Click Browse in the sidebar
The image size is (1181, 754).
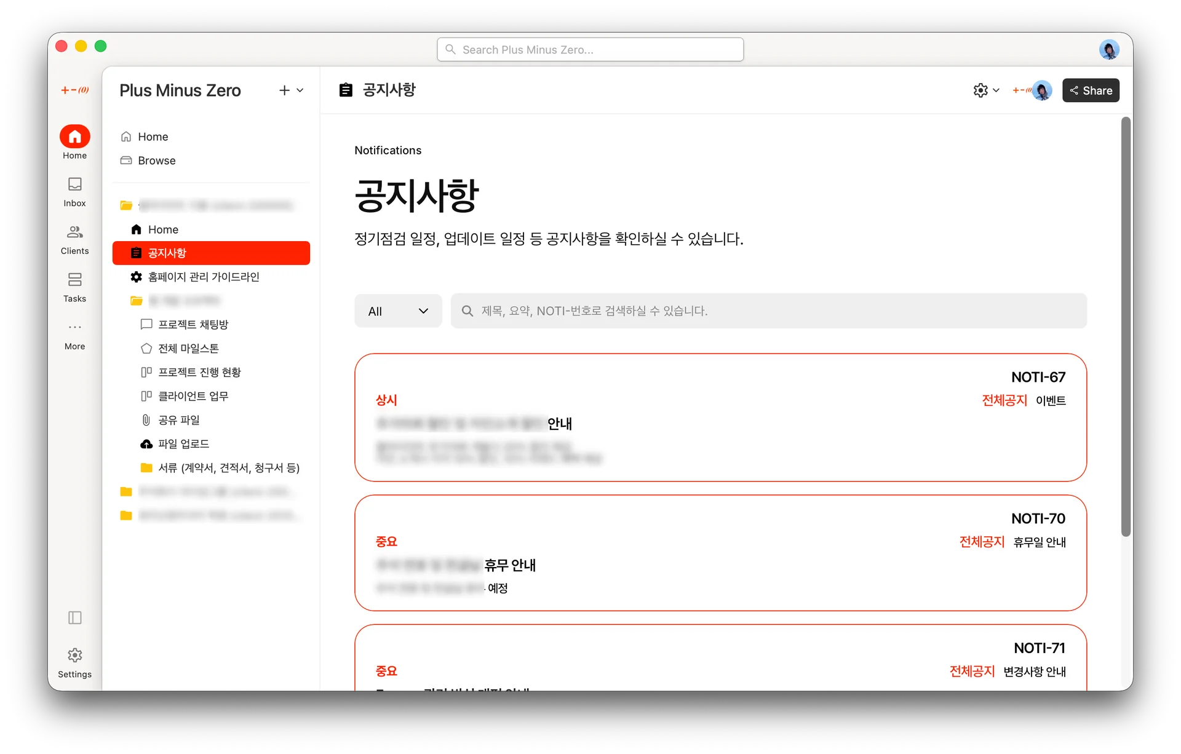156,161
